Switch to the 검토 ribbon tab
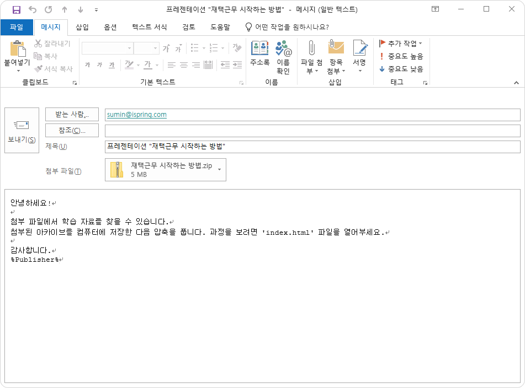Viewport: 525px width, 388px height. click(x=188, y=27)
